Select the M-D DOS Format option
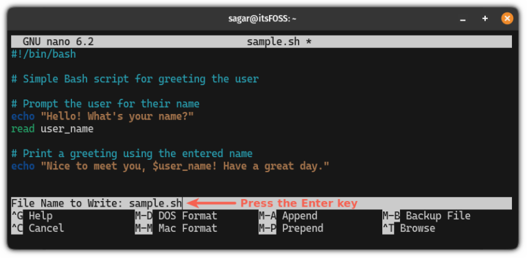The width and height of the screenshot is (527, 258). tap(176, 215)
